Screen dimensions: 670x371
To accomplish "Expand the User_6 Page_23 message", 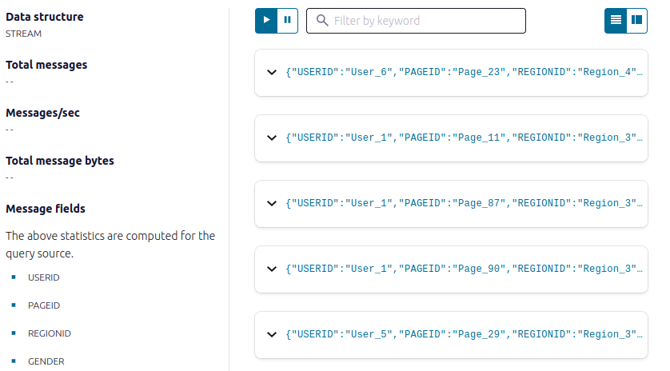I will 272,72.
